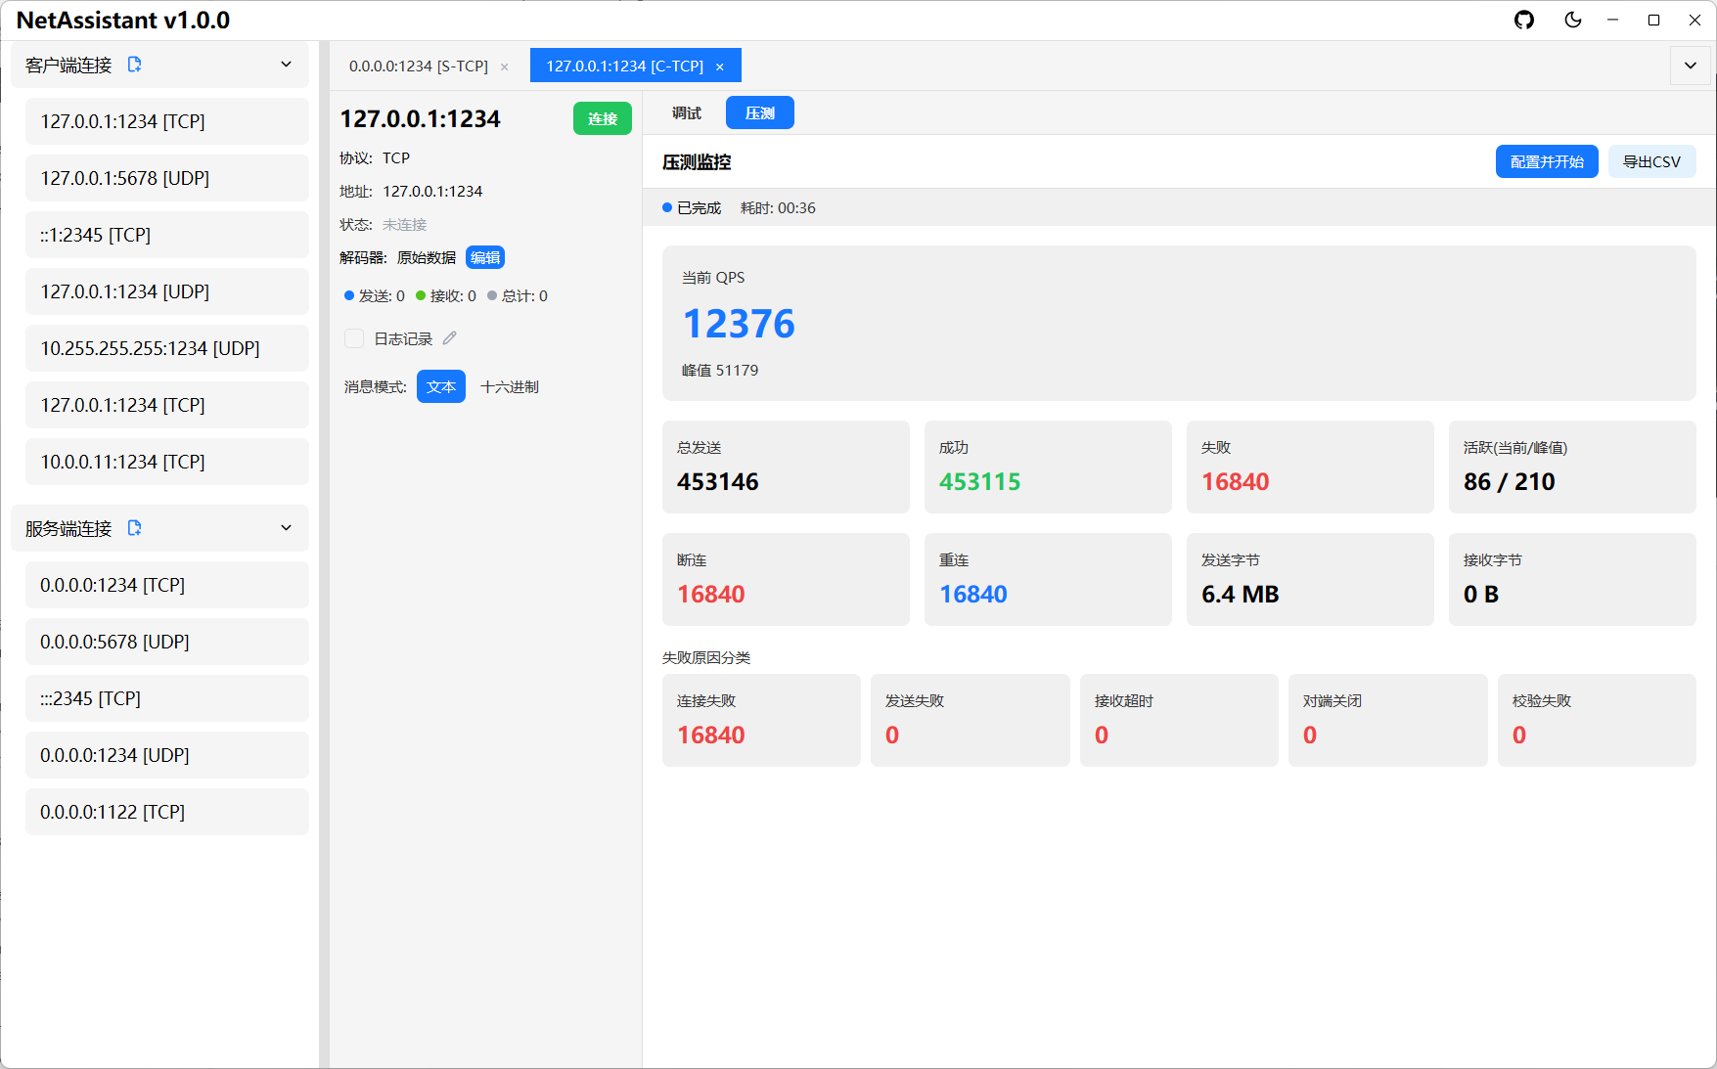Screen dimensions: 1717x1069
Task: Click the 地址 value 127.0.0.1:1234
Action: coord(432,191)
